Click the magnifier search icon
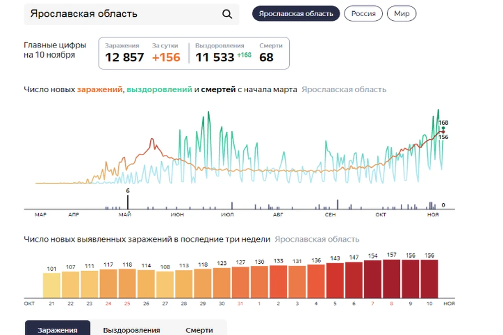This screenshot has width=503, height=335. 227,14
